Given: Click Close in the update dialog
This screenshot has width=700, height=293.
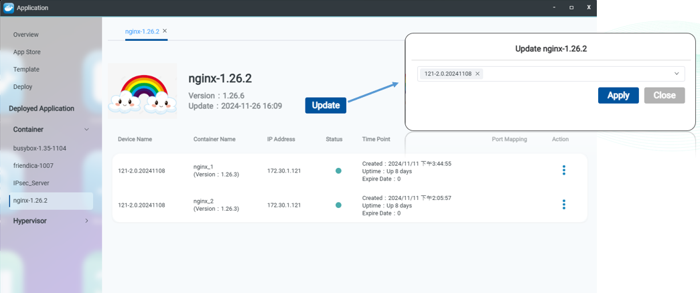Looking at the screenshot, I should point(664,96).
